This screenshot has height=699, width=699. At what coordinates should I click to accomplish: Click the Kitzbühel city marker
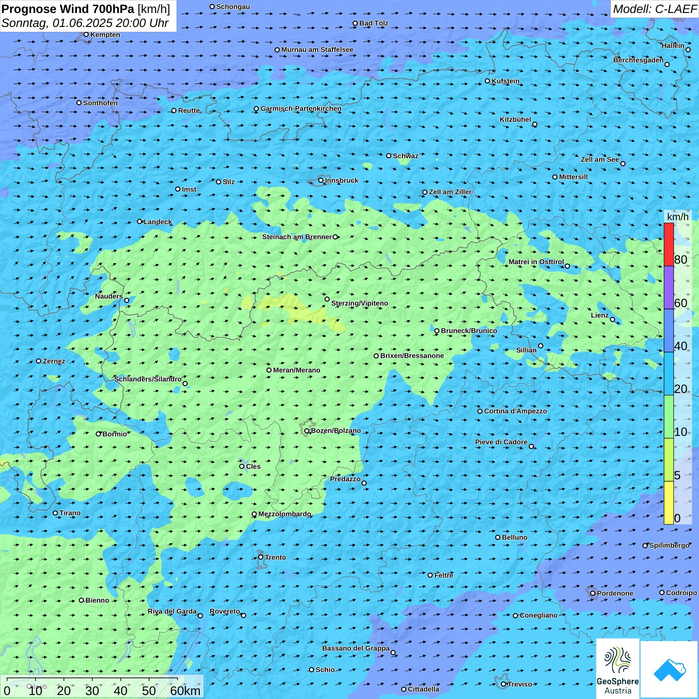[535, 124]
